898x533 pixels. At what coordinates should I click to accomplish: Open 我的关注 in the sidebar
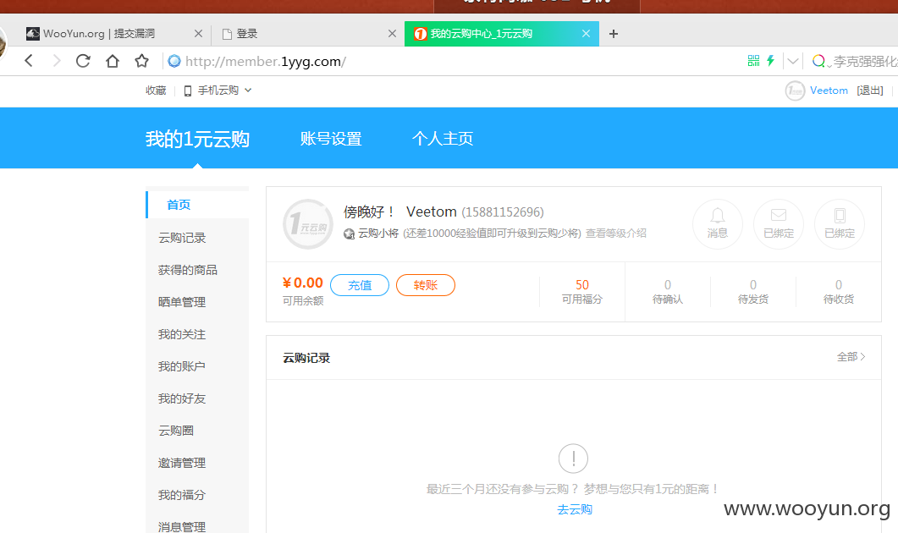pos(182,334)
